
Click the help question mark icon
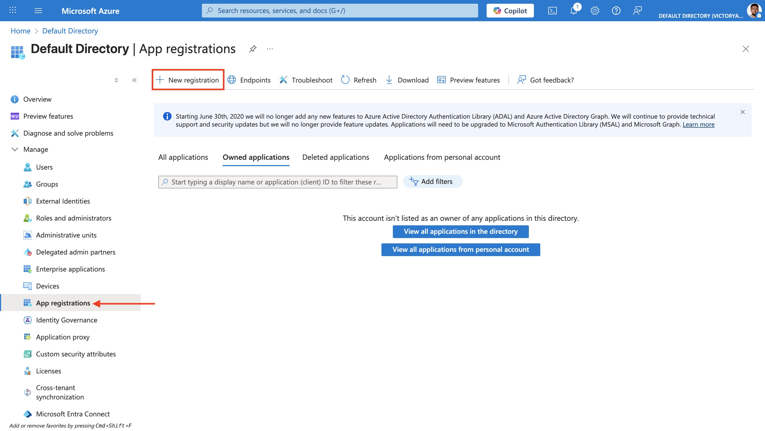pos(616,11)
